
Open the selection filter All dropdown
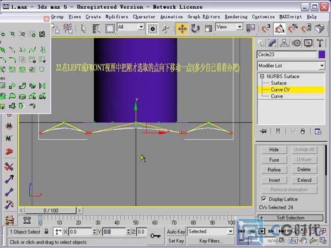point(131,27)
